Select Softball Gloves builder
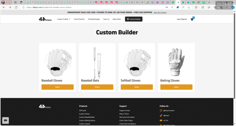 click(137, 87)
